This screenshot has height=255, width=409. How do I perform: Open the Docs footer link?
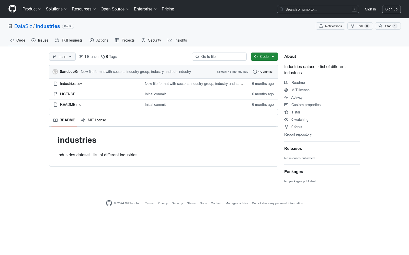203,203
